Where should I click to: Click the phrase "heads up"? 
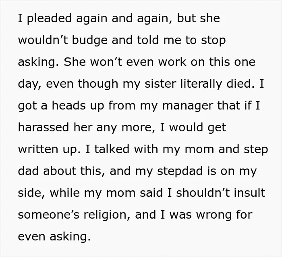tap(78, 105)
